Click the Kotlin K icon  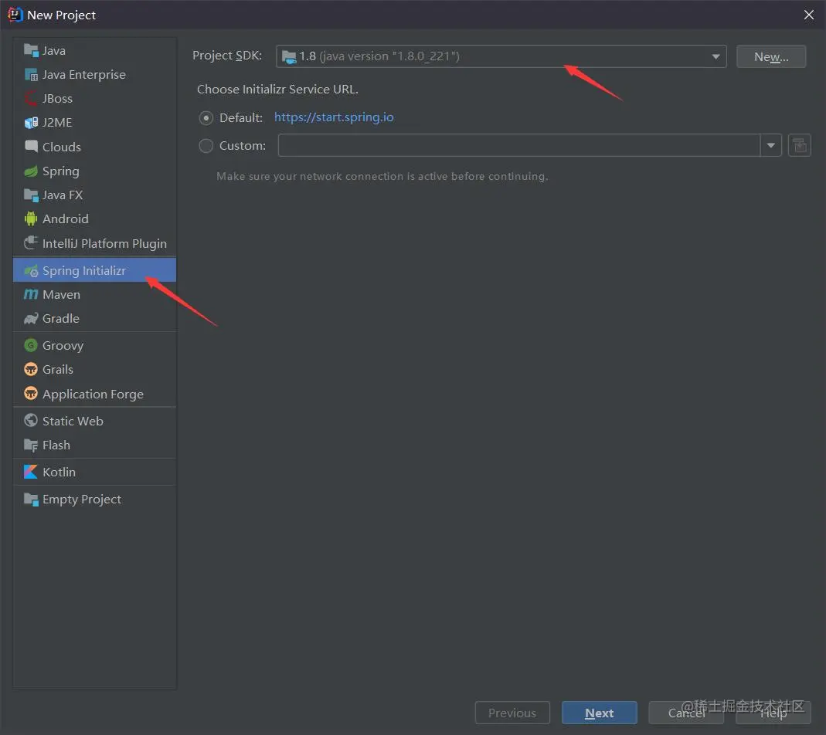pos(31,472)
